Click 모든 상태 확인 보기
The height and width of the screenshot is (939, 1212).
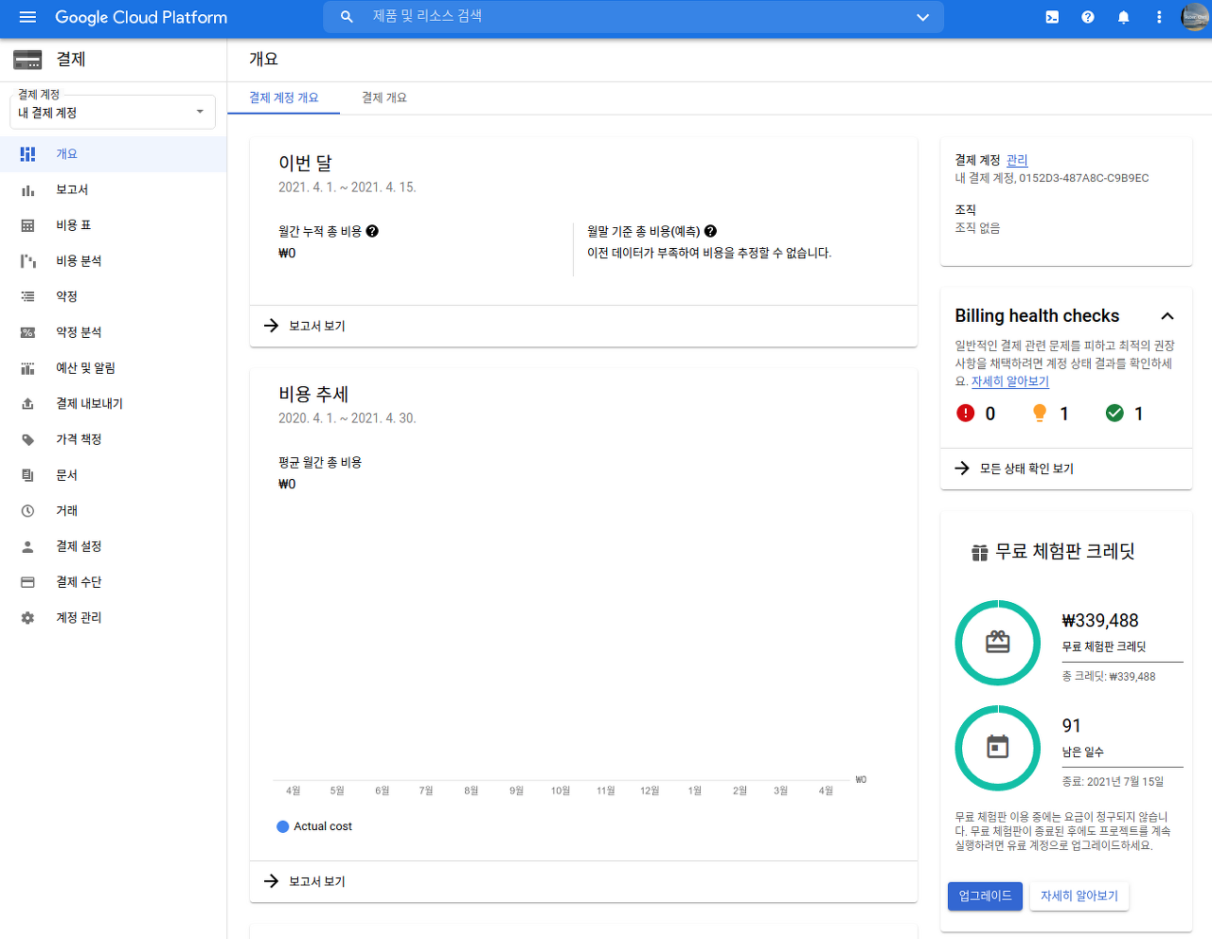coord(1026,469)
